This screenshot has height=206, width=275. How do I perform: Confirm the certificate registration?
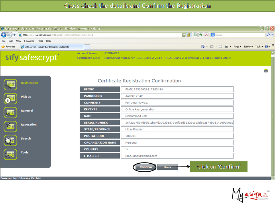146,167
